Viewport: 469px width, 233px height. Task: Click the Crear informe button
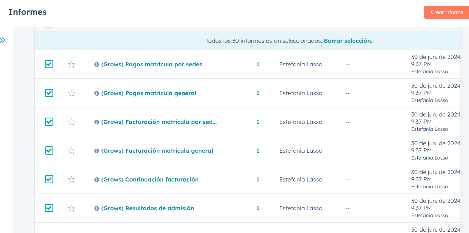point(446,12)
